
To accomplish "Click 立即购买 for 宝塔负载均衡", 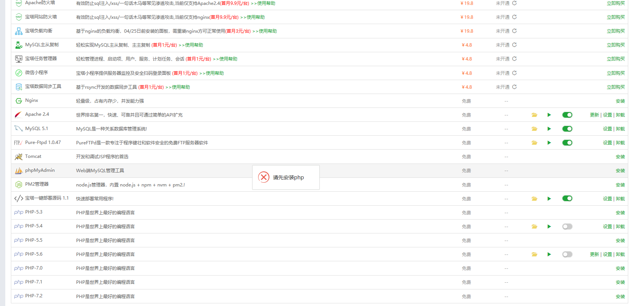I will tap(616, 31).
